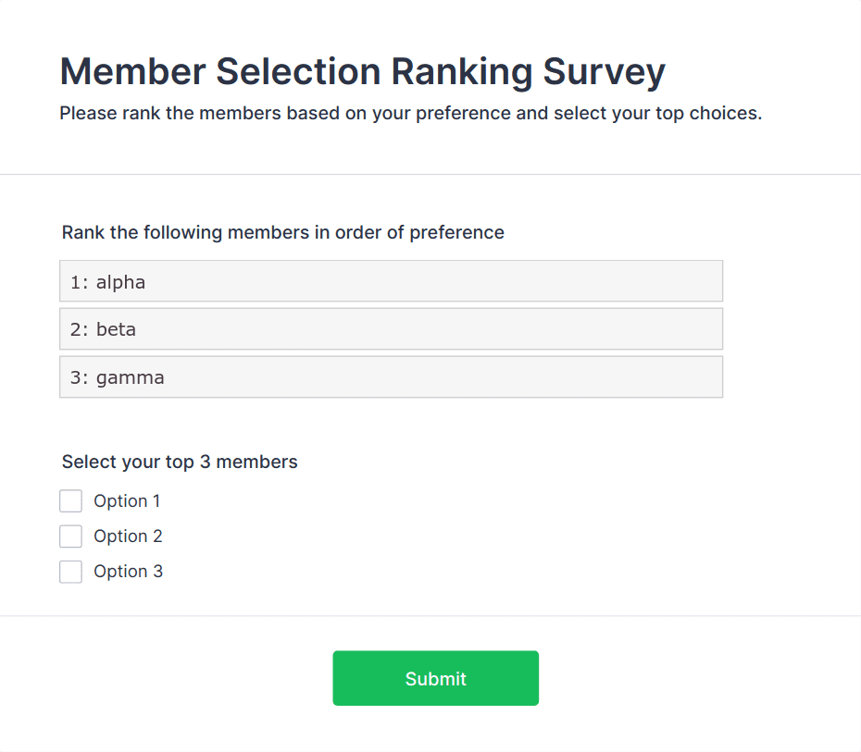This screenshot has width=861, height=752.
Task: Click the survey instructions subtitle text
Action: coord(410,114)
